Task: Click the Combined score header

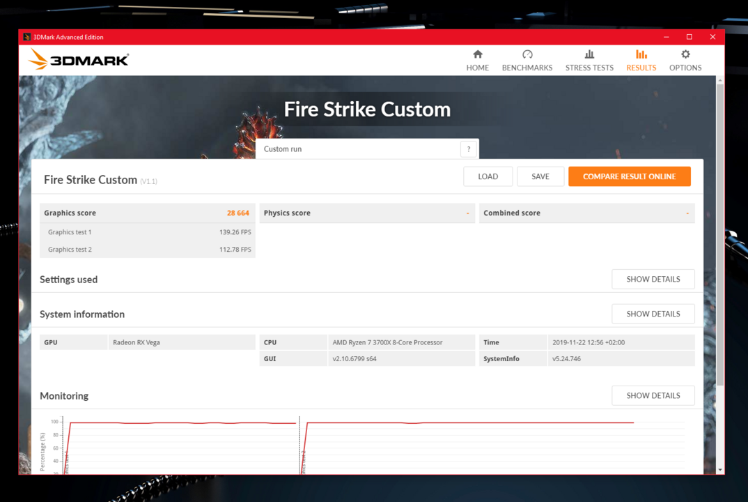Action: point(586,213)
